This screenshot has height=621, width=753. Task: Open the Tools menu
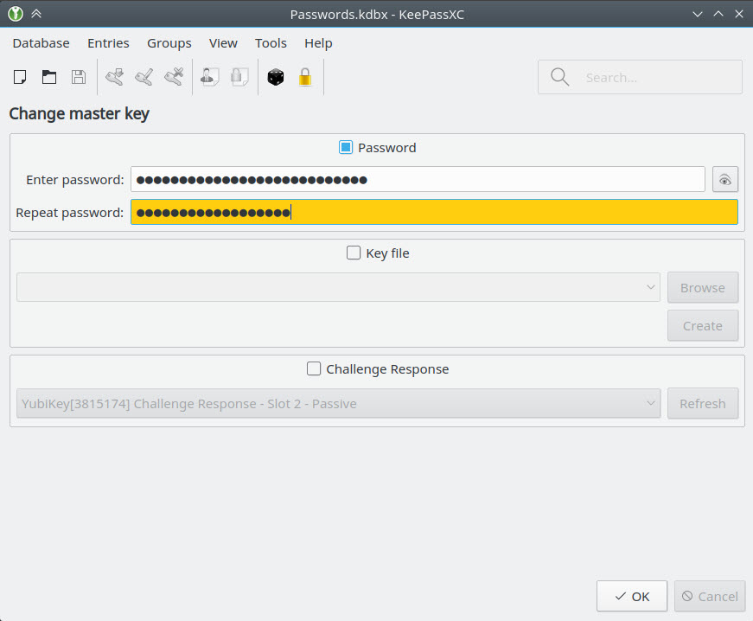click(x=271, y=43)
